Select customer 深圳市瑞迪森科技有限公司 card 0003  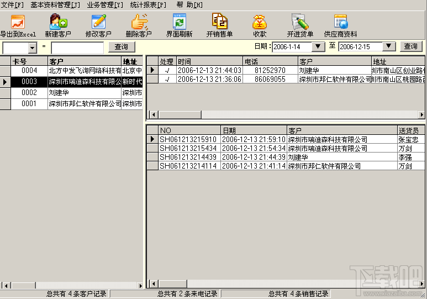pos(71,82)
